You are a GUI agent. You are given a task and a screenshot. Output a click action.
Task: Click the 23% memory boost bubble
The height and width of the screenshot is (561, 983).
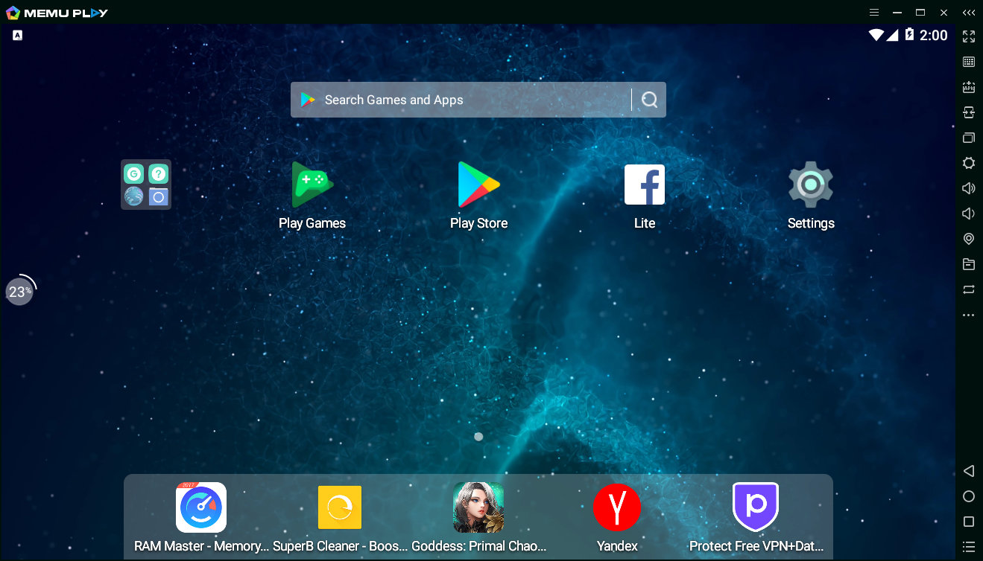[x=20, y=292]
